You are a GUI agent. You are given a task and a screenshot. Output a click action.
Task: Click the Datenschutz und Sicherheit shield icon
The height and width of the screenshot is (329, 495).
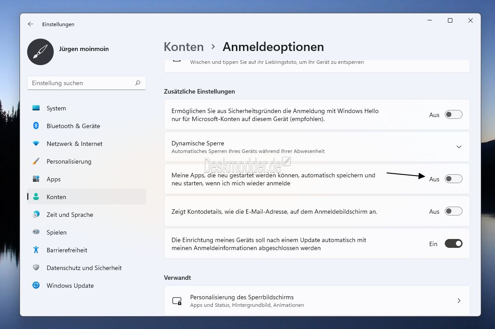(x=36, y=268)
